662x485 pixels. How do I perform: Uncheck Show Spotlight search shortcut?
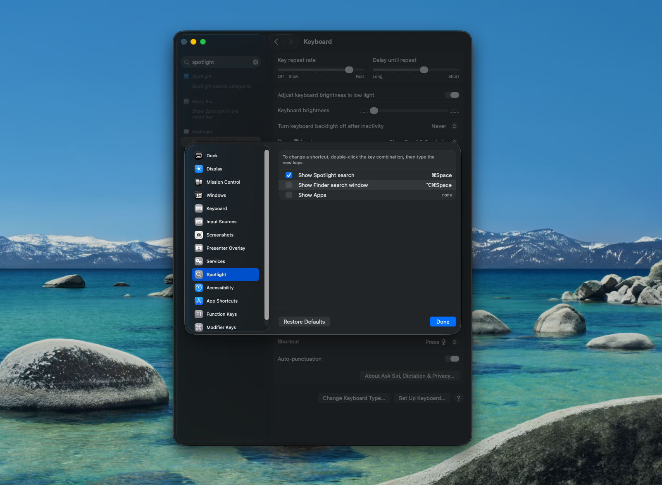(288, 175)
